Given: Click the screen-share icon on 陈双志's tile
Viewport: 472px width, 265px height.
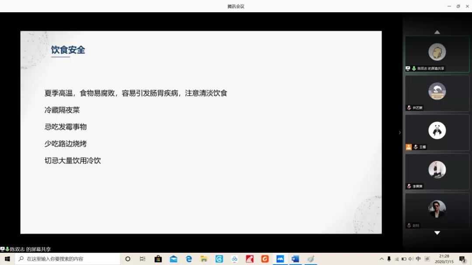Looking at the screenshot, I should coord(408,68).
